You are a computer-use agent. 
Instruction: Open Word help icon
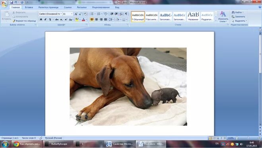pos(260,7)
